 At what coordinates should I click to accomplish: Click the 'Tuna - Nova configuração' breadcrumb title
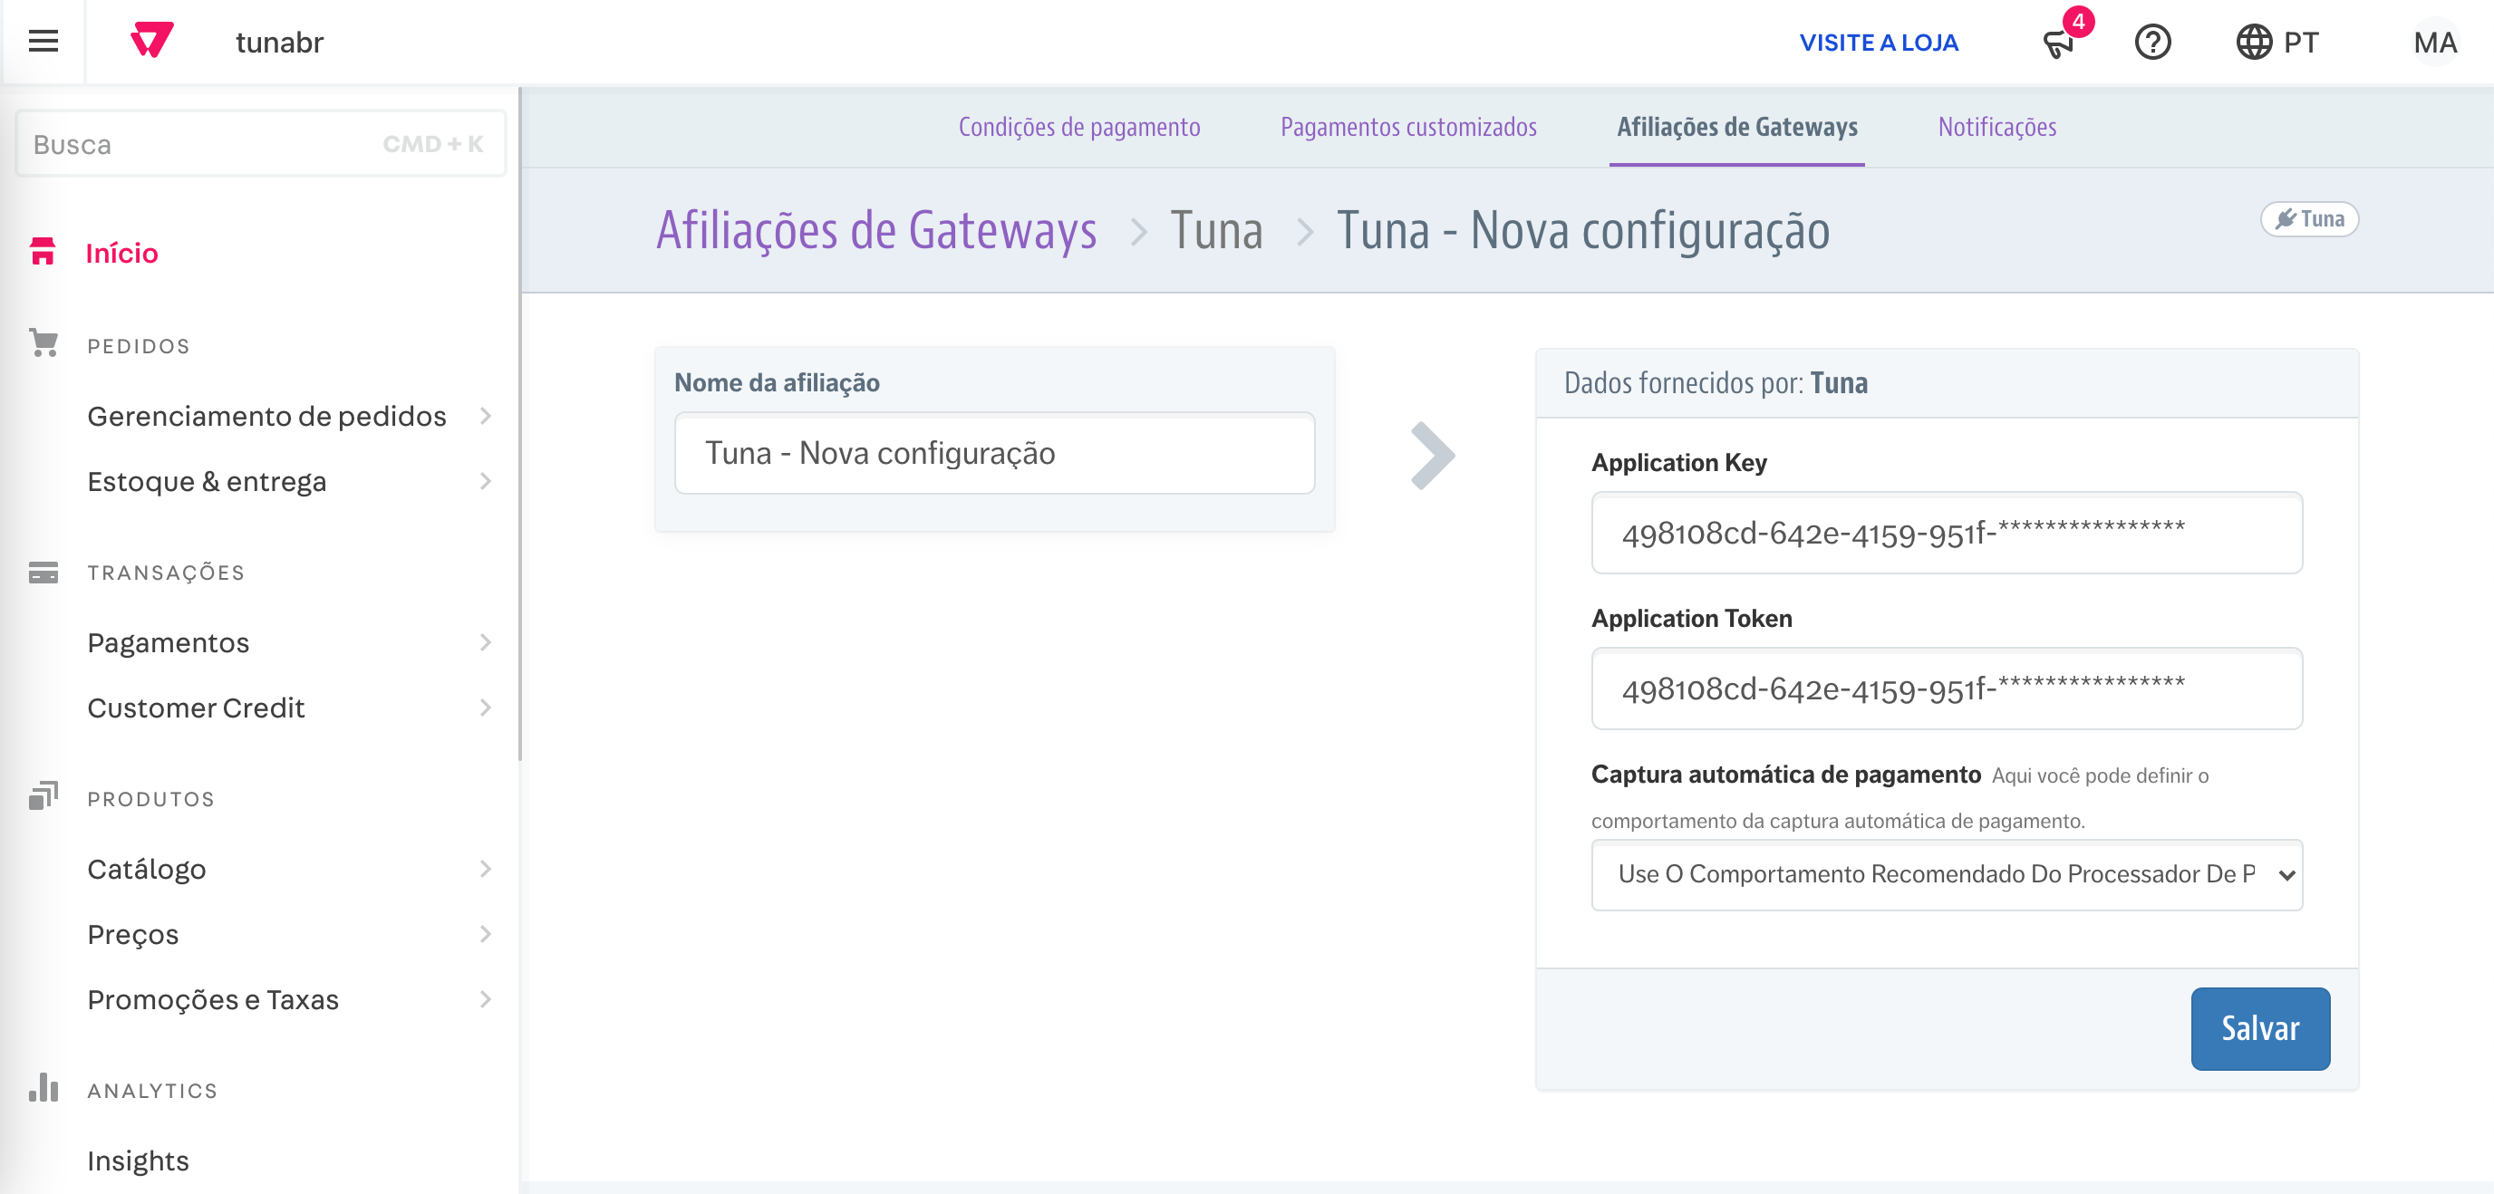1582,231
